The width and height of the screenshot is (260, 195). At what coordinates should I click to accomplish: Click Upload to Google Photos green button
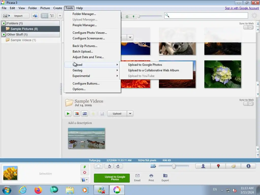[x=112, y=178]
